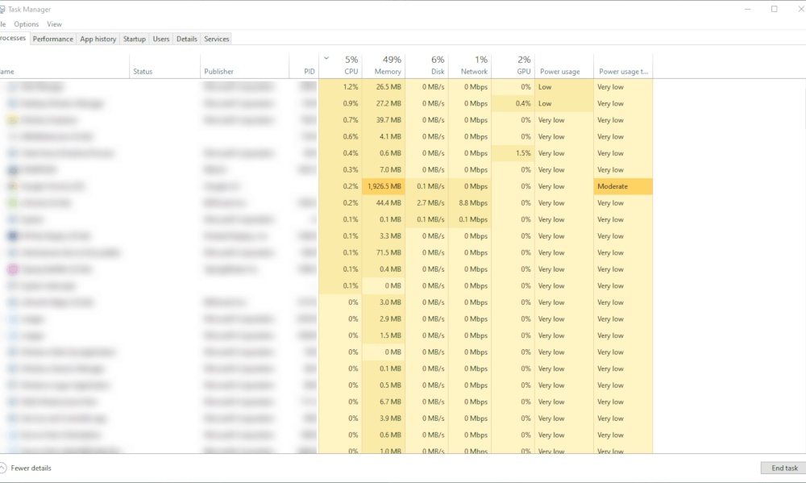Click the pink process icon in the 0.4 MB row
806x483 pixels.
coord(12,269)
